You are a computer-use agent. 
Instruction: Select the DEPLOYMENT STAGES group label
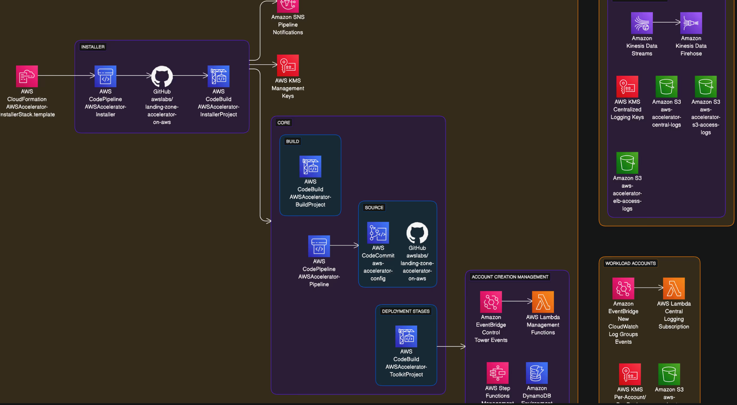click(x=406, y=311)
